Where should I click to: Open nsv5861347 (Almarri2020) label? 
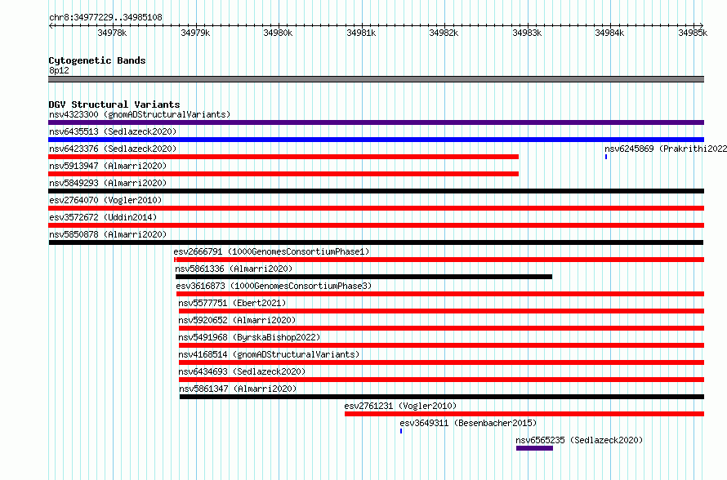(x=238, y=389)
